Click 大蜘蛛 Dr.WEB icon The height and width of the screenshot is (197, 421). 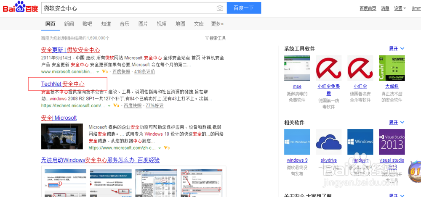pyautogui.click(x=392, y=68)
